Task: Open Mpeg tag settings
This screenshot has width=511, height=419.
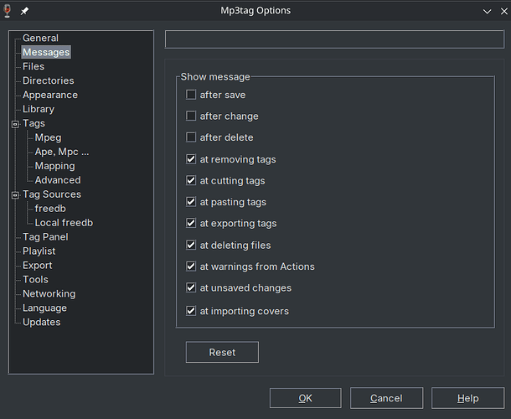Action: point(48,137)
